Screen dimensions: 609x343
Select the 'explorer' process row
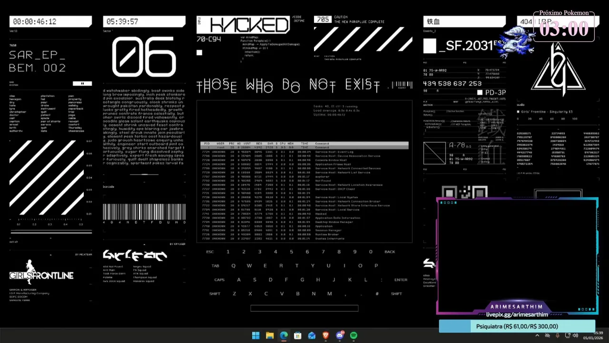tap(304, 177)
